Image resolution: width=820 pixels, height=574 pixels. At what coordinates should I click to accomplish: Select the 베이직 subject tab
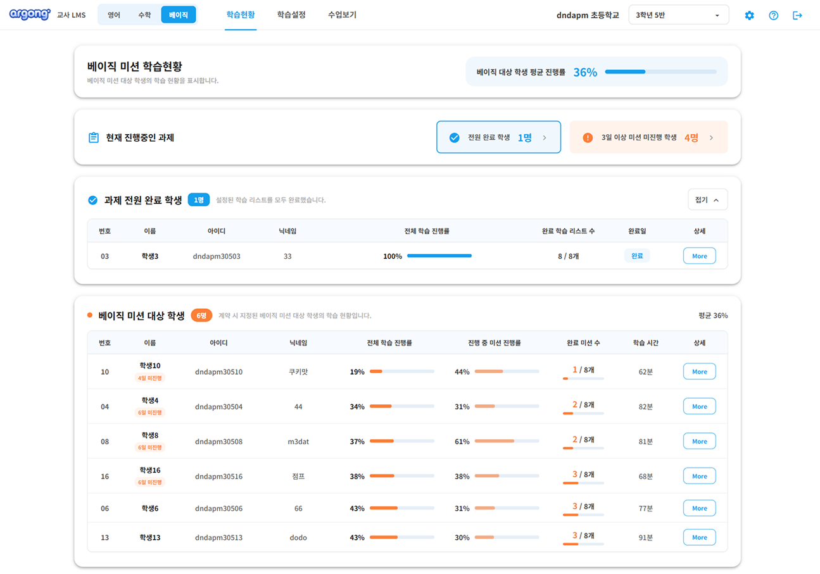click(x=179, y=15)
